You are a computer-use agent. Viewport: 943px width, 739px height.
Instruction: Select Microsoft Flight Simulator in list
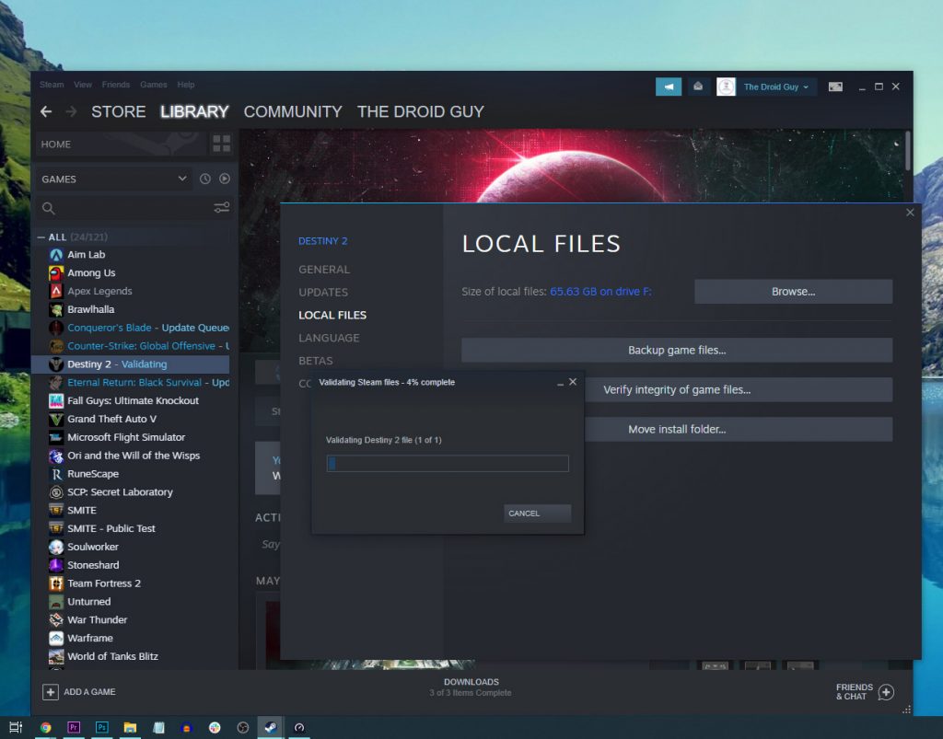tap(131, 437)
